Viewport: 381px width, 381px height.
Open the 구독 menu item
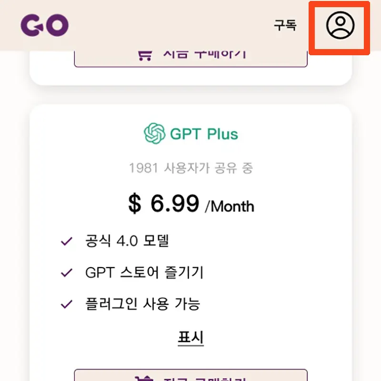click(286, 26)
